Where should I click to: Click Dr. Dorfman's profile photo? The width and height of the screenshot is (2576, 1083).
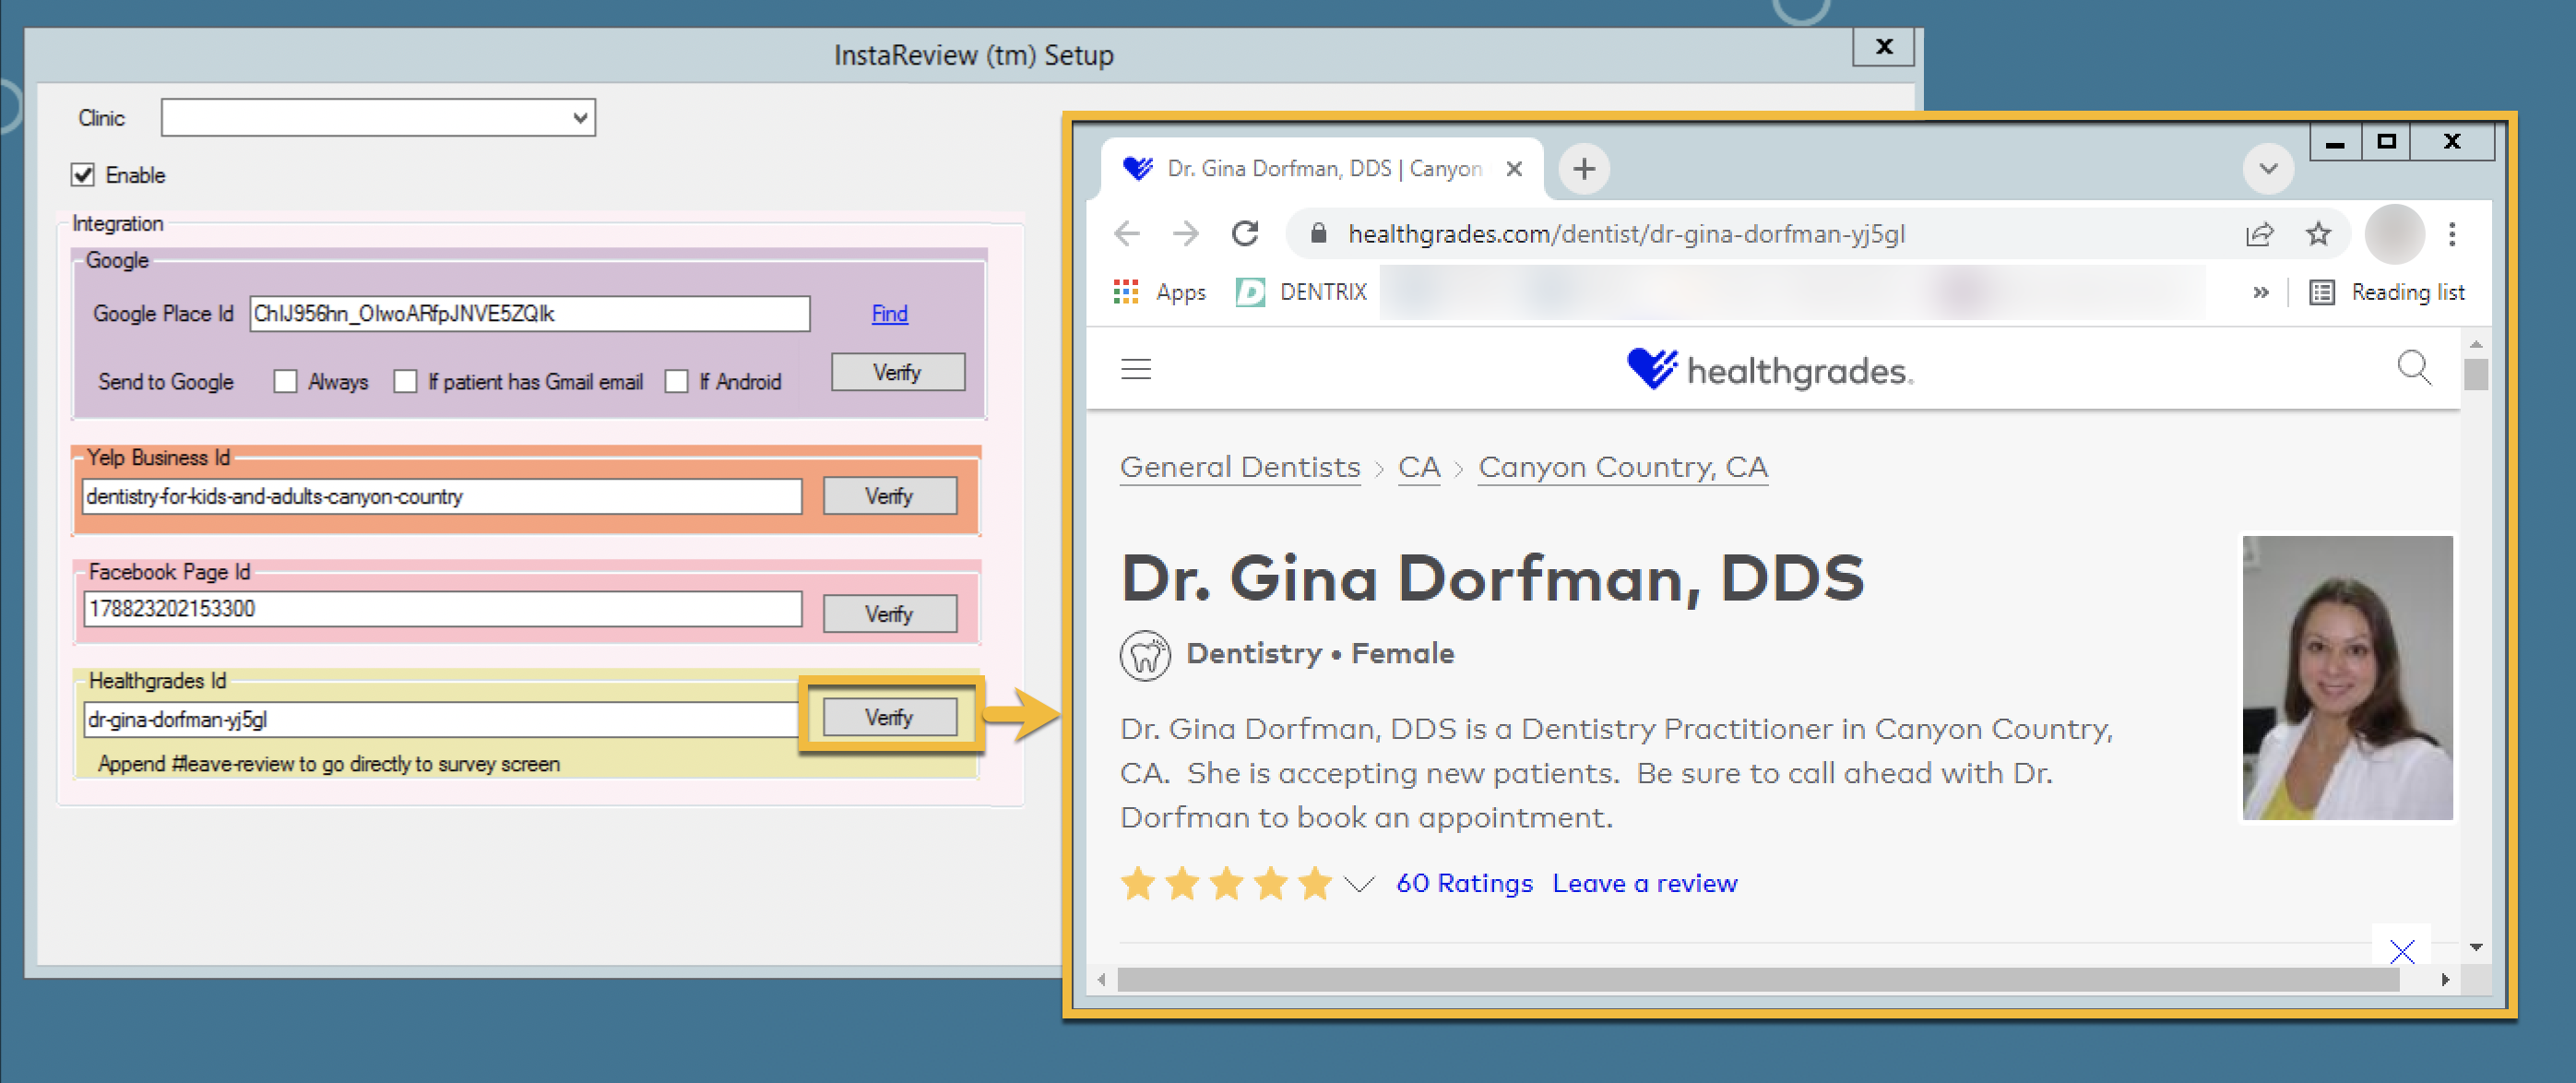(x=2347, y=678)
